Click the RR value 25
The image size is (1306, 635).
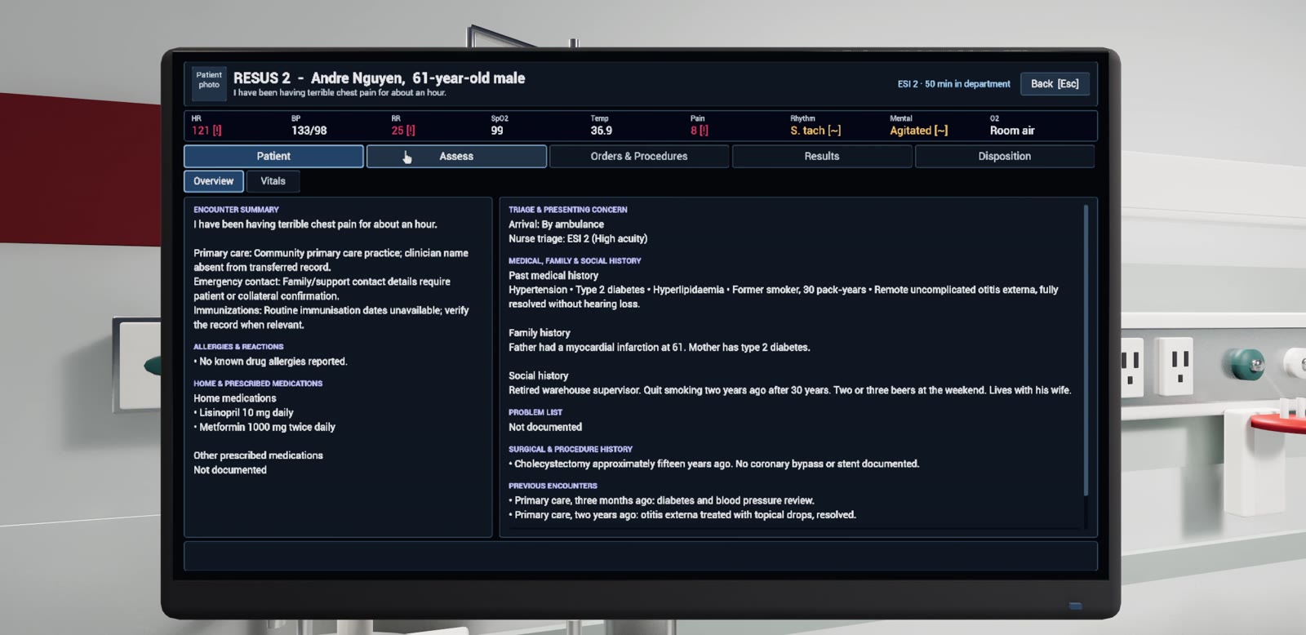pos(403,131)
